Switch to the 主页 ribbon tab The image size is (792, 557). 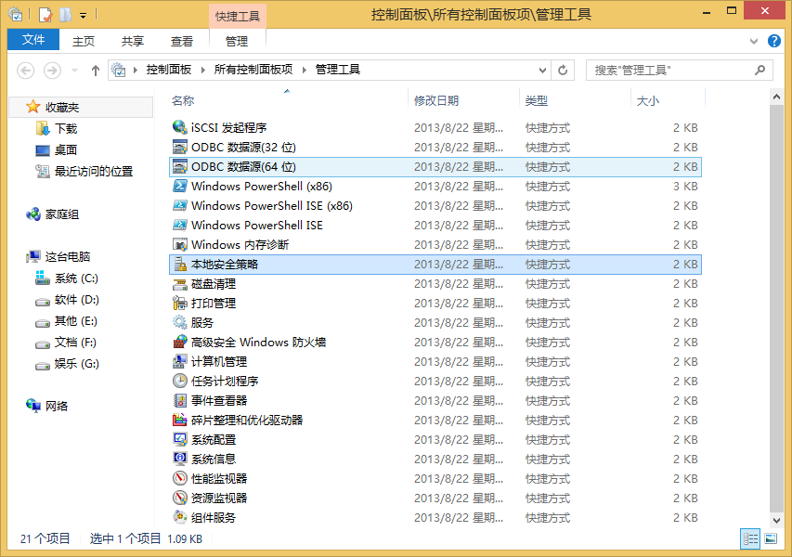(x=84, y=41)
